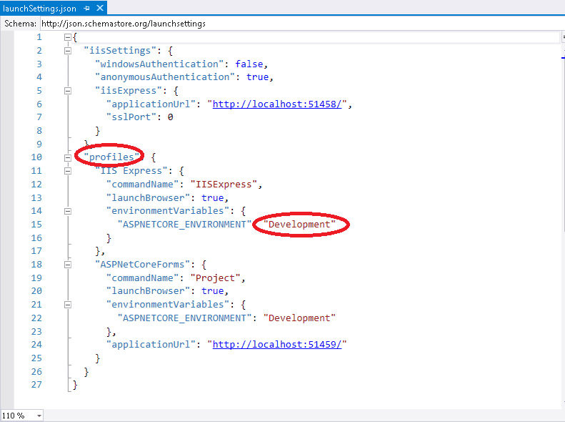
Task: Place cursor on "IISExpress" commandName value
Action: (230, 184)
